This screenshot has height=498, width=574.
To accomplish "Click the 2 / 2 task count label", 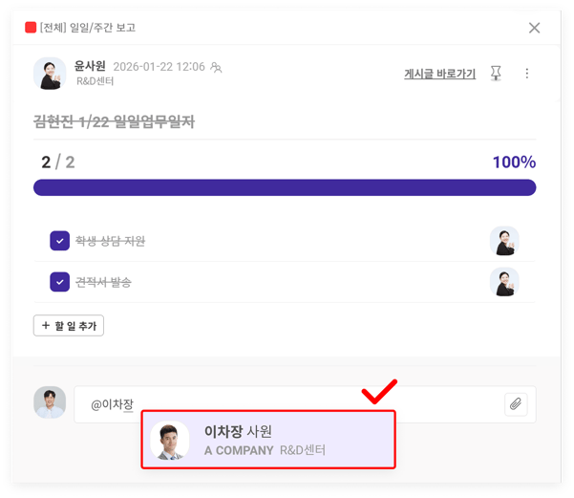I will tap(57, 162).
